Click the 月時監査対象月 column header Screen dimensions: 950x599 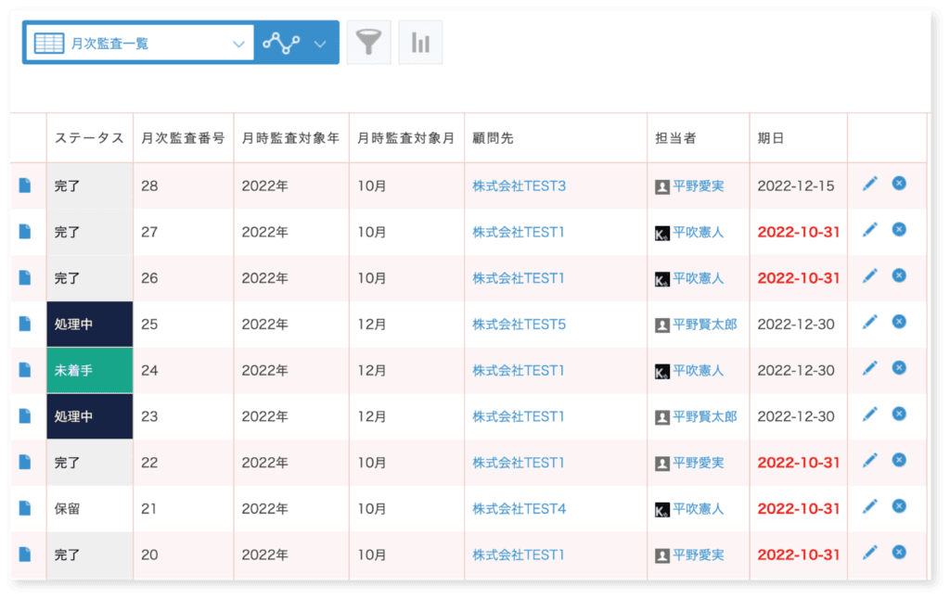pyautogui.click(x=406, y=138)
